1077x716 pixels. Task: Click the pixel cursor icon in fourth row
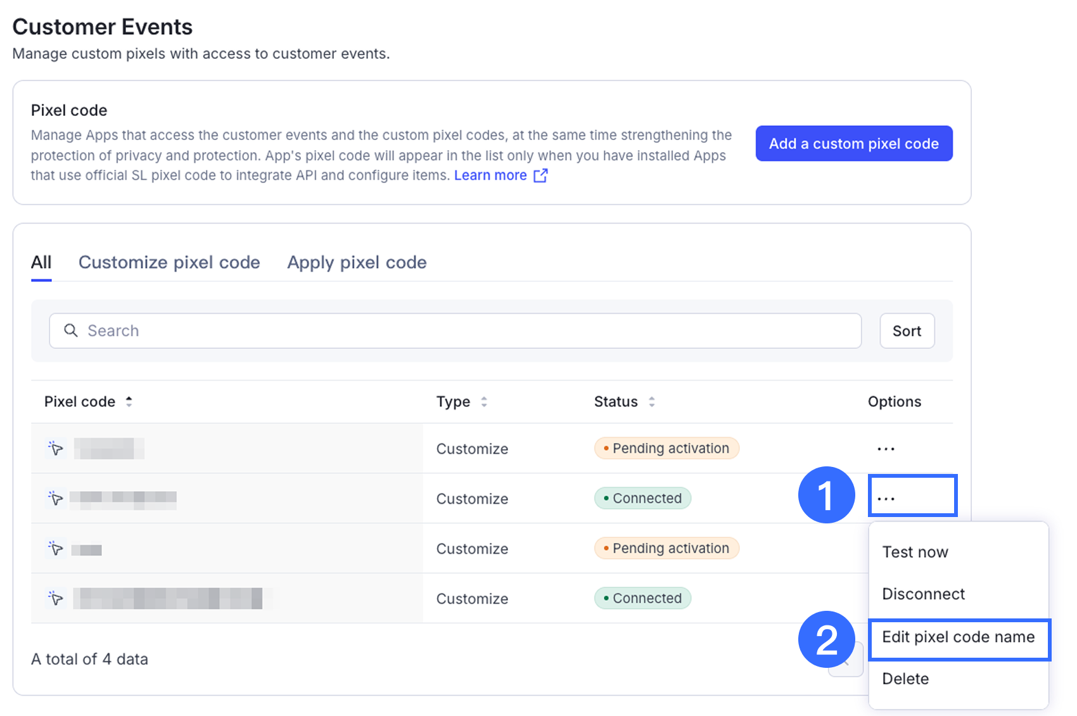click(56, 598)
